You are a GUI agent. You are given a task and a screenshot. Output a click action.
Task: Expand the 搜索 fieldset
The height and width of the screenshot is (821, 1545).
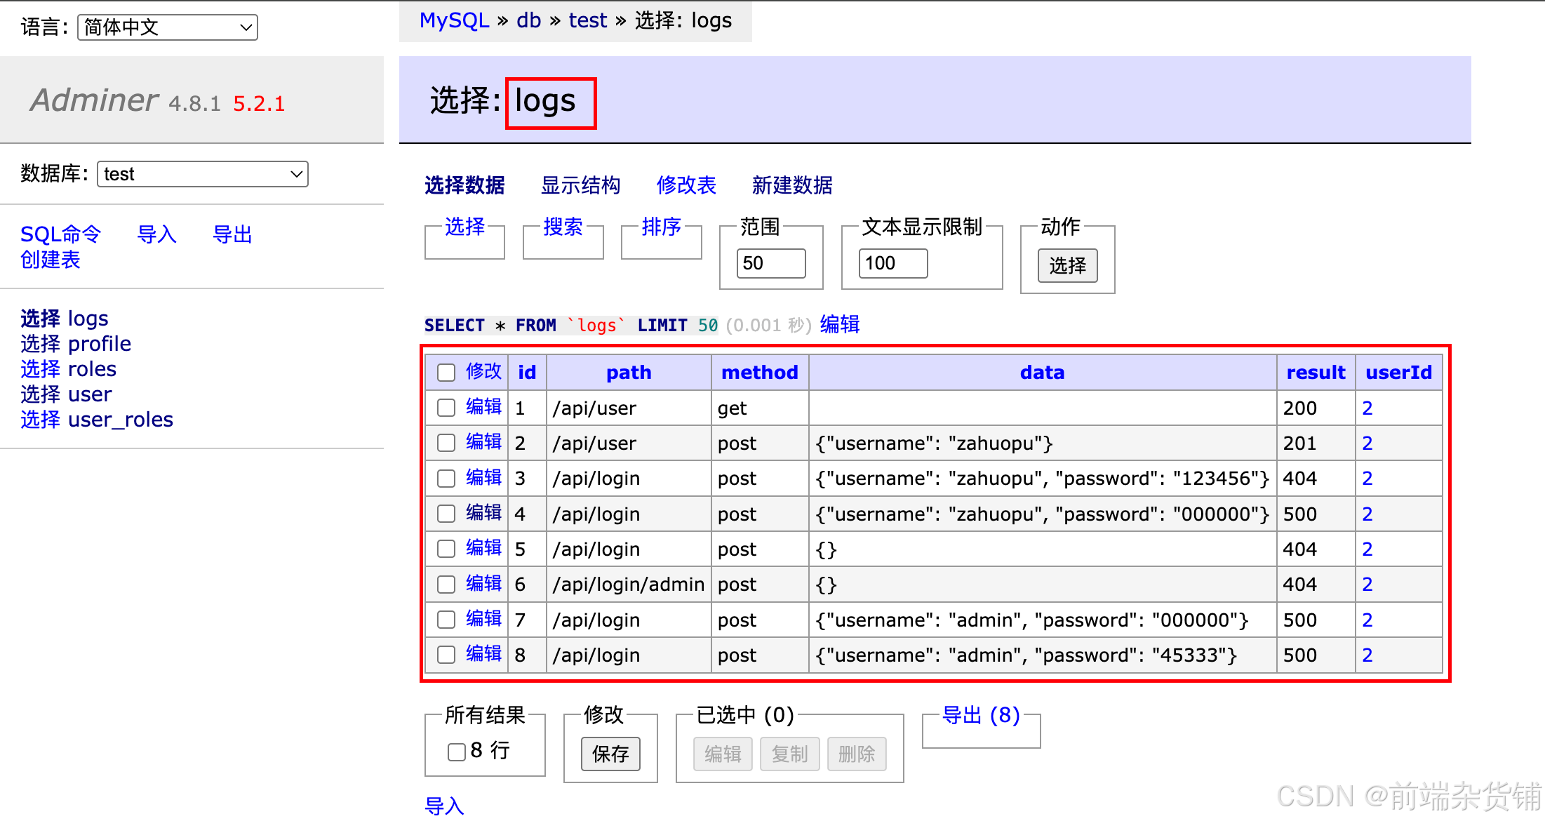click(563, 227)
